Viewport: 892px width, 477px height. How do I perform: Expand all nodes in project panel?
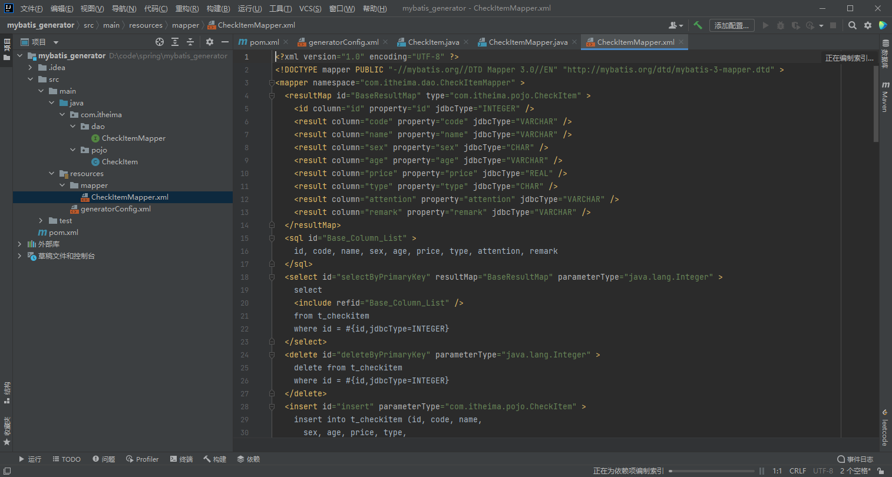[x=175, y=42]
